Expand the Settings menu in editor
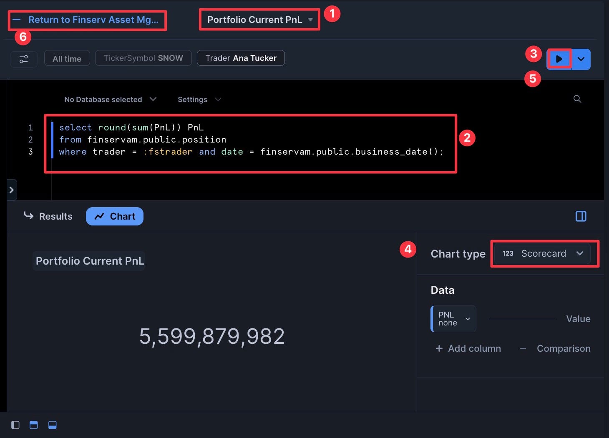This screenshot has height=438, width=609. point(199,99)
